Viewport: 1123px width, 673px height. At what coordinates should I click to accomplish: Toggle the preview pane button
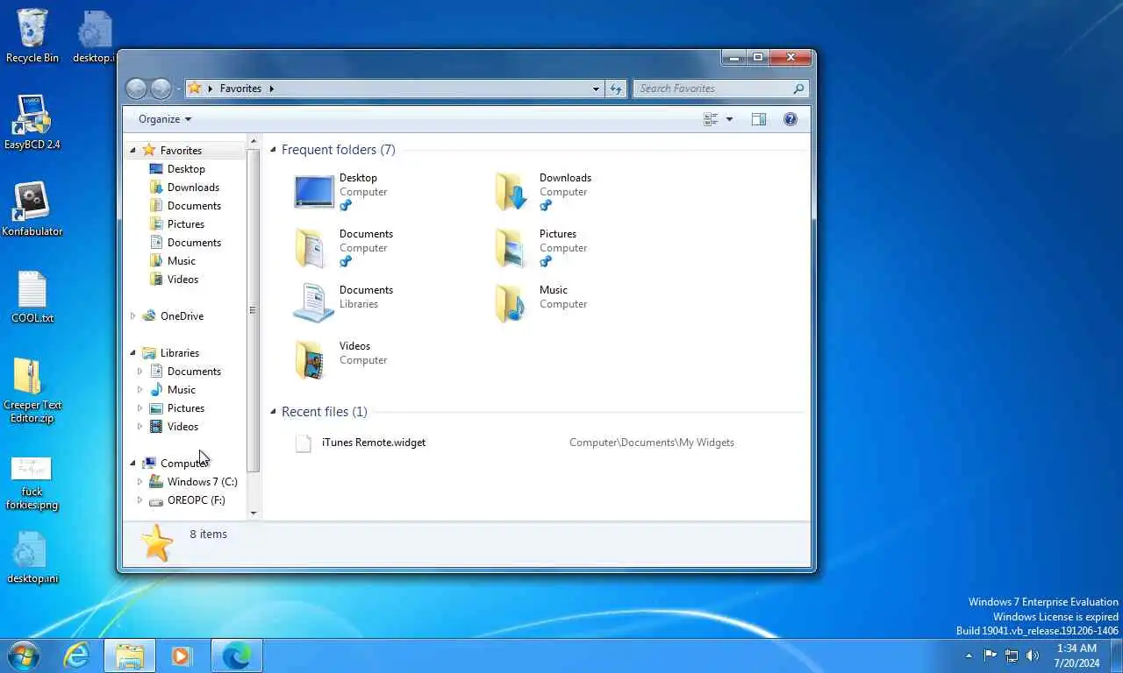coord(759,119)
